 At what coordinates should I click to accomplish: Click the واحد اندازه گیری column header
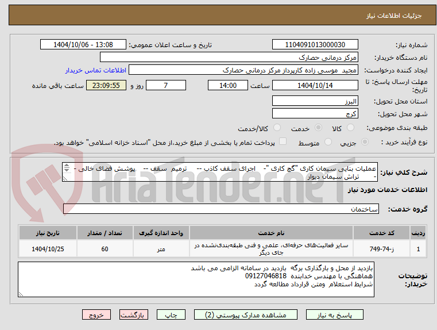(x=161, y=233)
